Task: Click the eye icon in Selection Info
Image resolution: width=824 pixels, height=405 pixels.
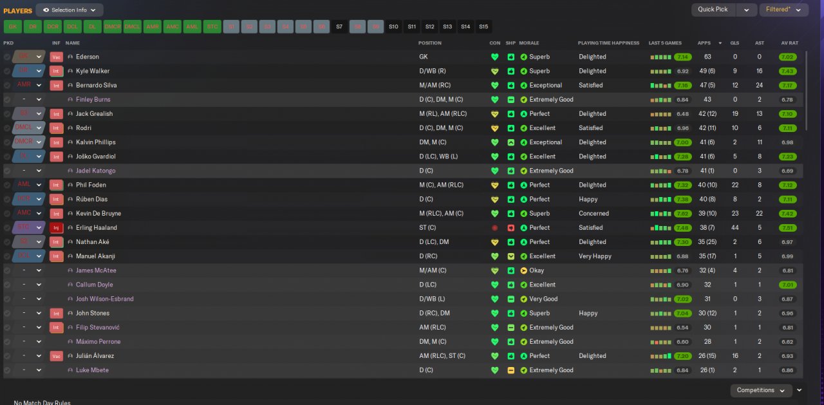Action: (46, 10)
